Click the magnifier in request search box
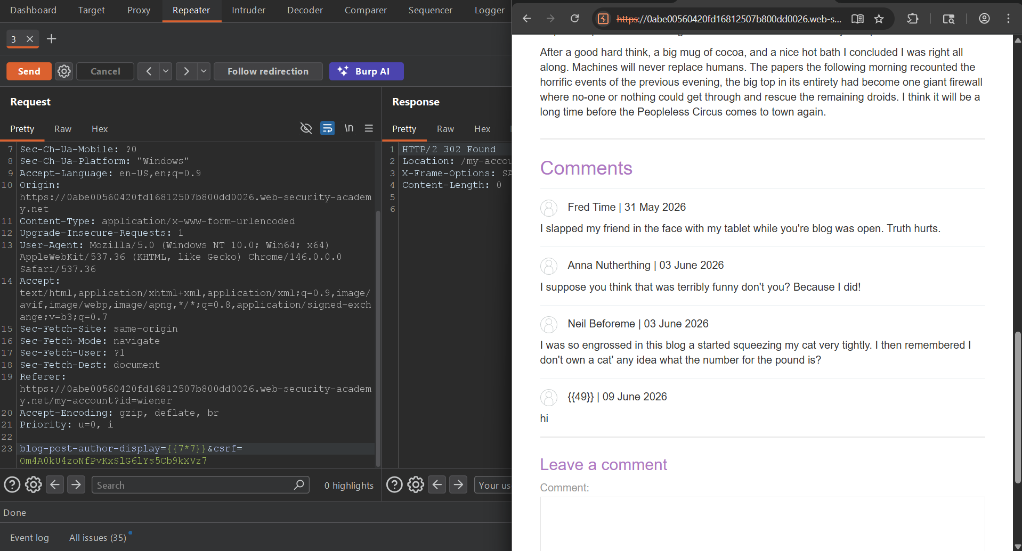The width and height of the screenshot is (1022, 551). [x=299, y=484]
